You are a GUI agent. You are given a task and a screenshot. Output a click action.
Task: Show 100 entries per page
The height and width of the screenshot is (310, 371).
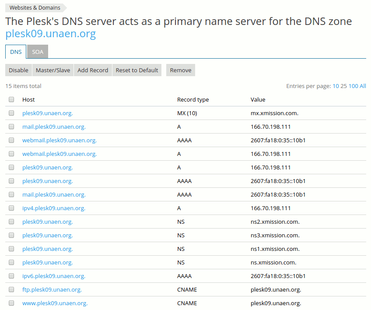point(353,86)
